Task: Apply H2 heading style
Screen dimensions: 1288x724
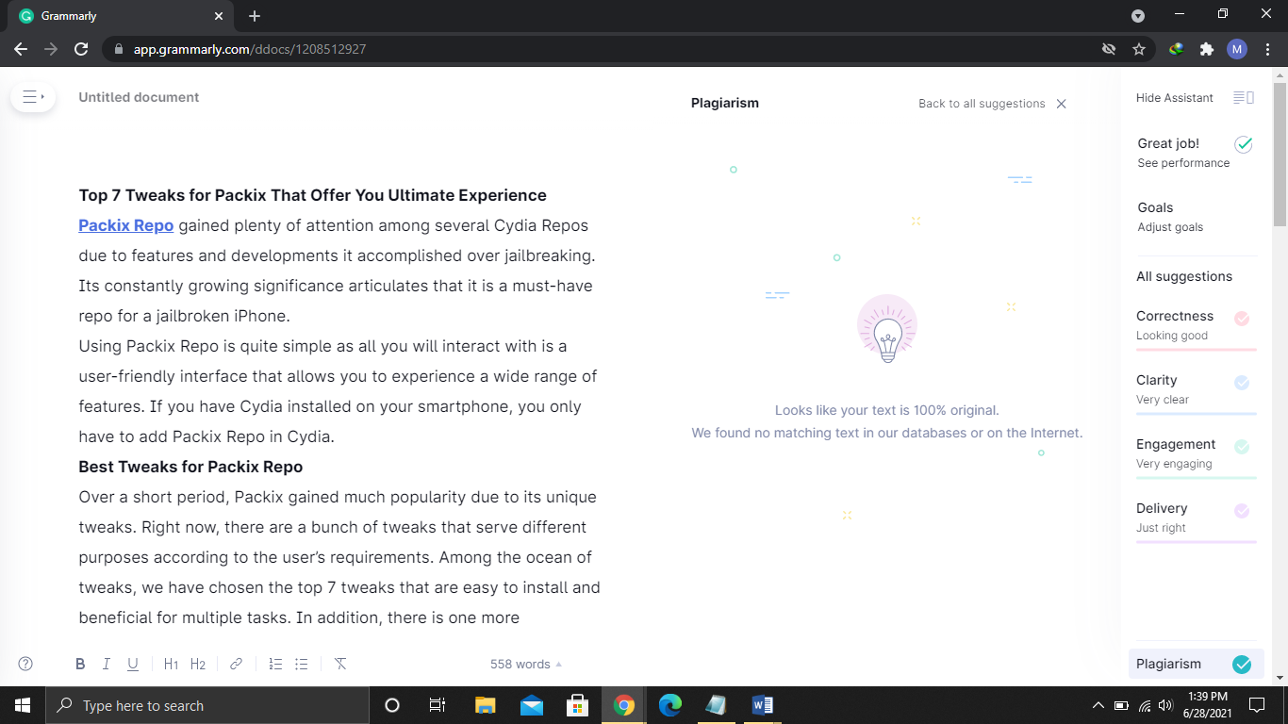Action: (197, 664)
